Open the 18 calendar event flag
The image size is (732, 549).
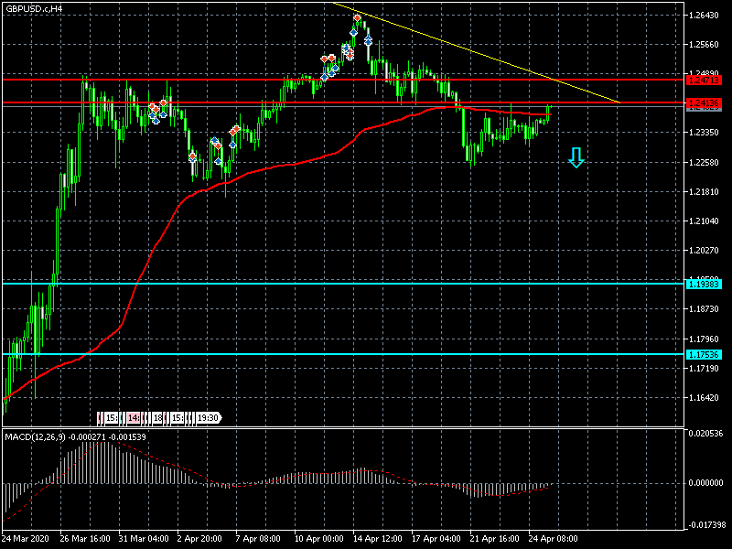(x=157, y=418)
